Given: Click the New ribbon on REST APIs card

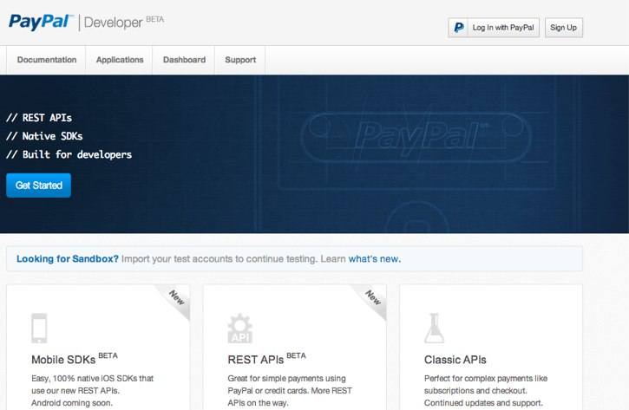Looking at the screenshot, I should (x=371, y=300).
